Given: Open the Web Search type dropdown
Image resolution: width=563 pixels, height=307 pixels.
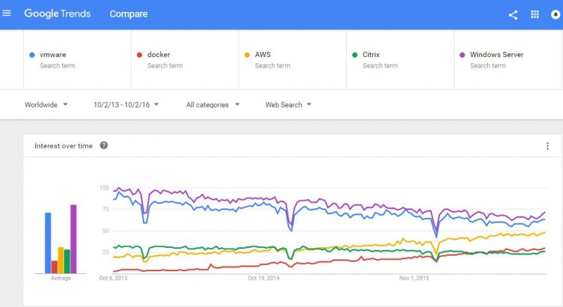Looking at the screenshot, I should point(288,105).
